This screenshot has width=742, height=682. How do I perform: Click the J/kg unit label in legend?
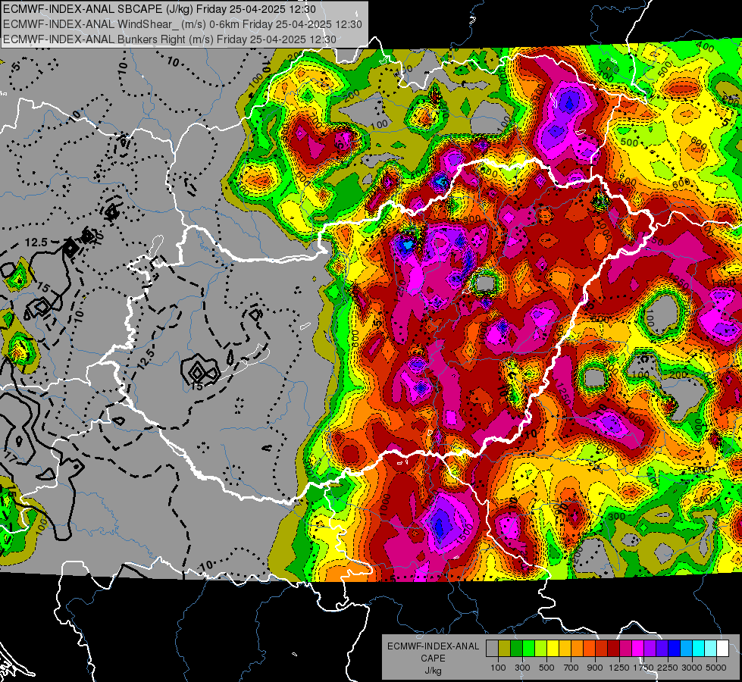(x=433, y=671)
